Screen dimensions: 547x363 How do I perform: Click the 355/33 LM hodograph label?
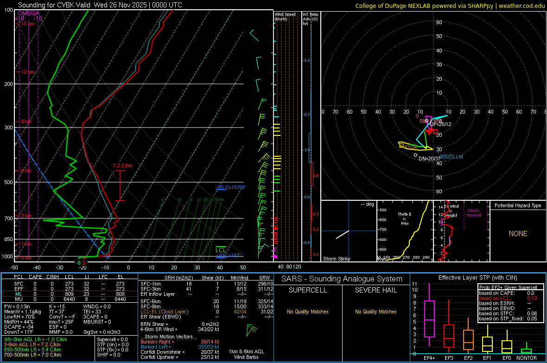click(451, 157)
